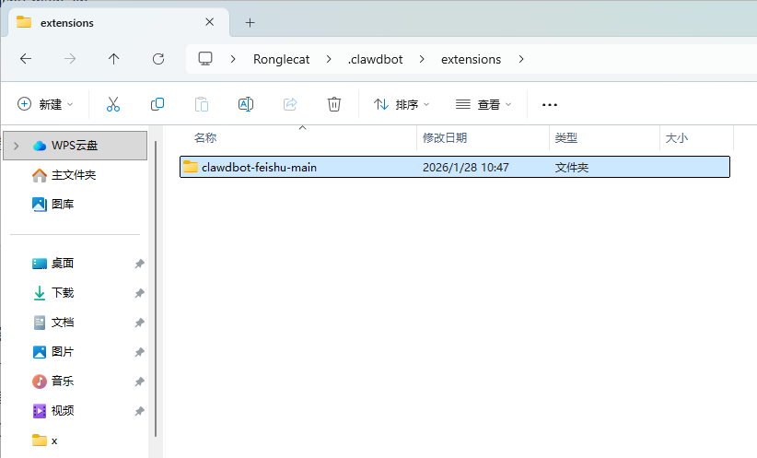Open 主文件夹 in navigation pane
Viewport: 757px width, 458px height.
[73, 175]
